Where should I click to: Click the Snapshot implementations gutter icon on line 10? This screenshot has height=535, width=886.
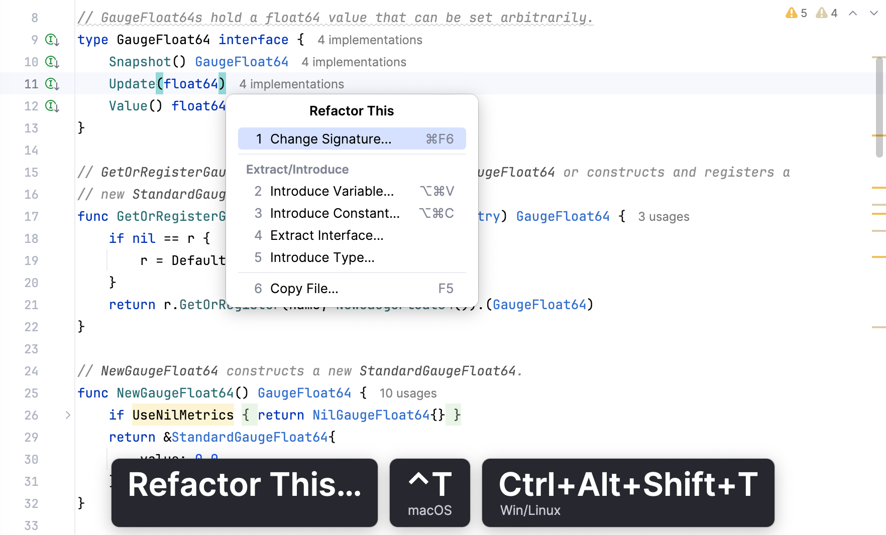coord(52,62)
